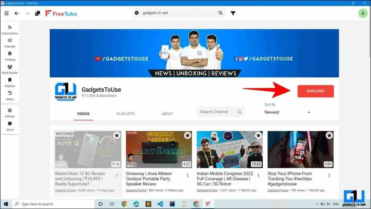The width and height of the screenshot is (371, 209).
Task: Play the India Mobile Congress thumbnail
Action: click(x=229, y=150)
